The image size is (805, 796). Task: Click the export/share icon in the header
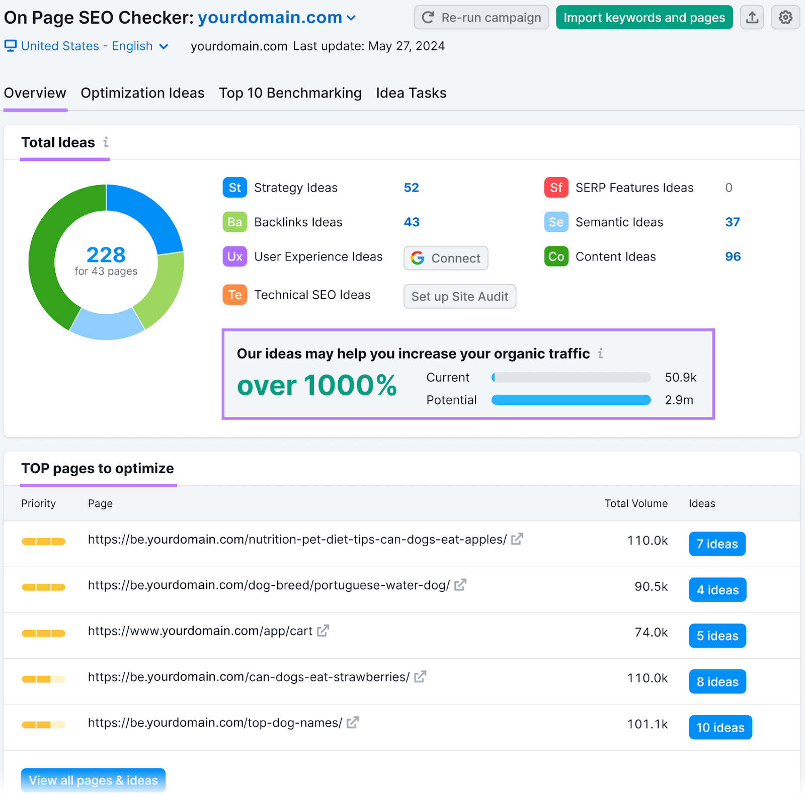(x=752, y=17)
